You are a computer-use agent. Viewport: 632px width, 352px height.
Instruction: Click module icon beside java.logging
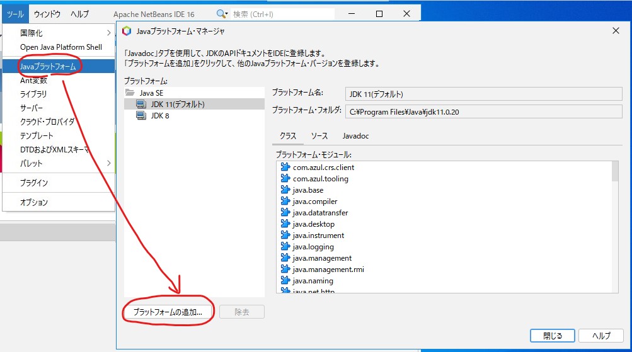(x=285, y=246)
